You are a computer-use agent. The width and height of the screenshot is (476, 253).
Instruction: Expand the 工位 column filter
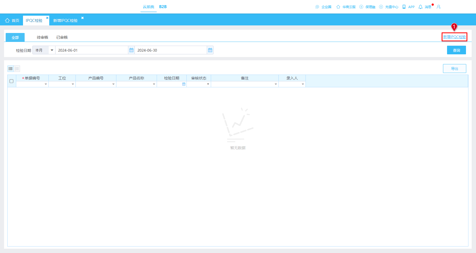coord(73,84)
